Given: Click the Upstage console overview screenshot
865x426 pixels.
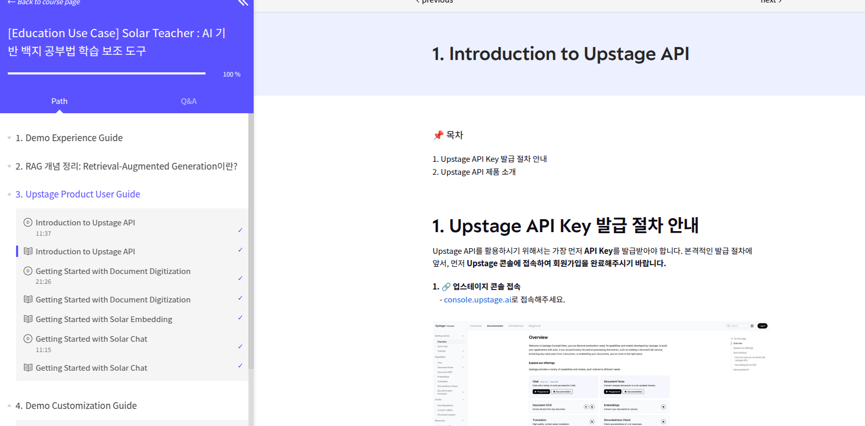Looking at the screenshot, I should [601, 374].
